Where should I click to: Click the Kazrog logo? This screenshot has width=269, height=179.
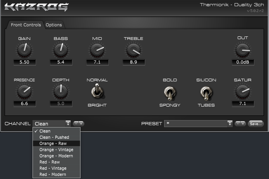[36, 7]
